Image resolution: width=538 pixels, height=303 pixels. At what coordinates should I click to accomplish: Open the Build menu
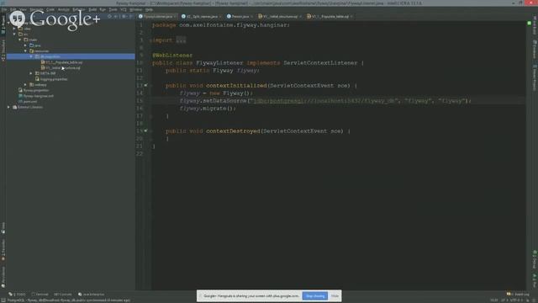click(x=92, y=9)
